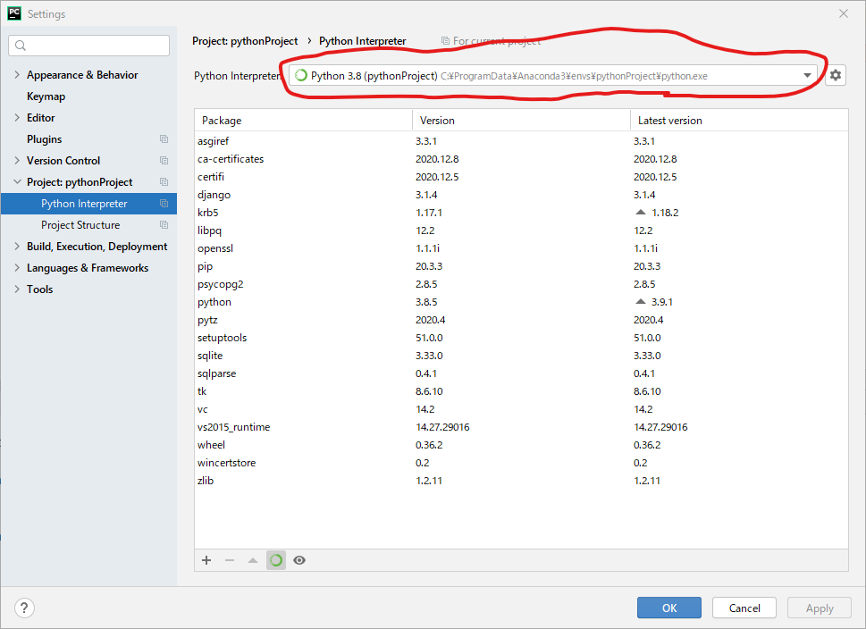Click the Latest version column header
The height and width of the screenshot is (629, 866).
739,121
